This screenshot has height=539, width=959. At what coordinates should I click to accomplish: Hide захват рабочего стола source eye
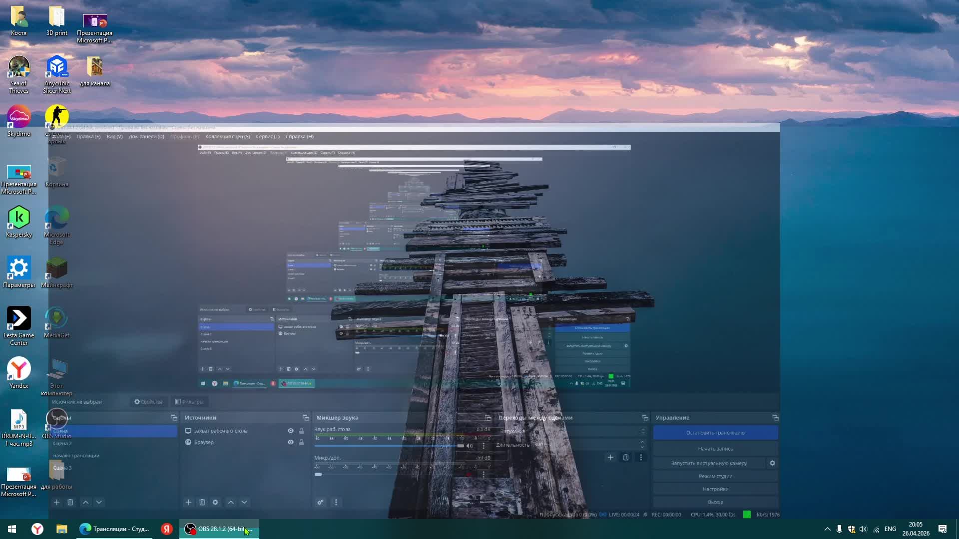(x=291, y=431)
